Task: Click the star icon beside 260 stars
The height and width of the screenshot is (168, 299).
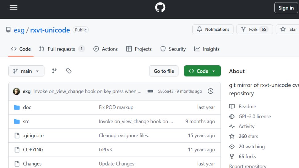Action: [x=232, y=136]
